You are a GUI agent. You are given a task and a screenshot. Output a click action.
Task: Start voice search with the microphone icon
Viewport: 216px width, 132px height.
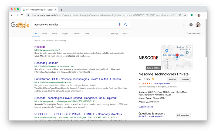[x=119, y=25]
